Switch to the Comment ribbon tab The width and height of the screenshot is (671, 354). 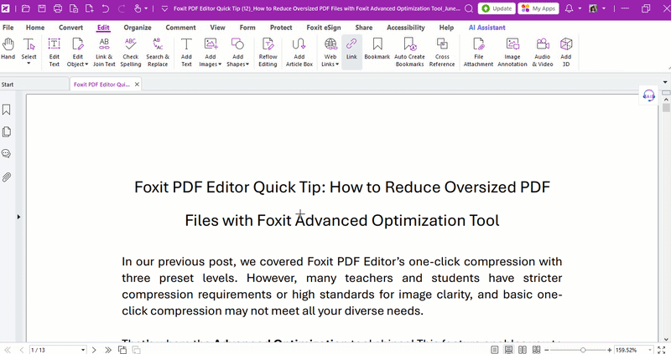180,28
